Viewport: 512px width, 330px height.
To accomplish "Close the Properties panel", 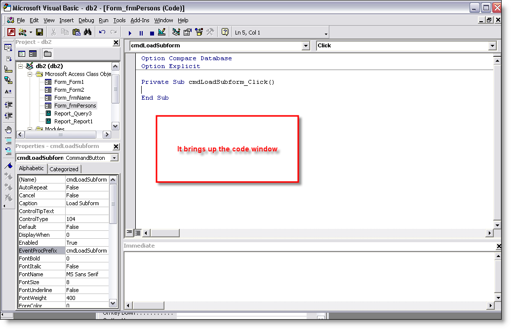I will click(x=116, y=147).
